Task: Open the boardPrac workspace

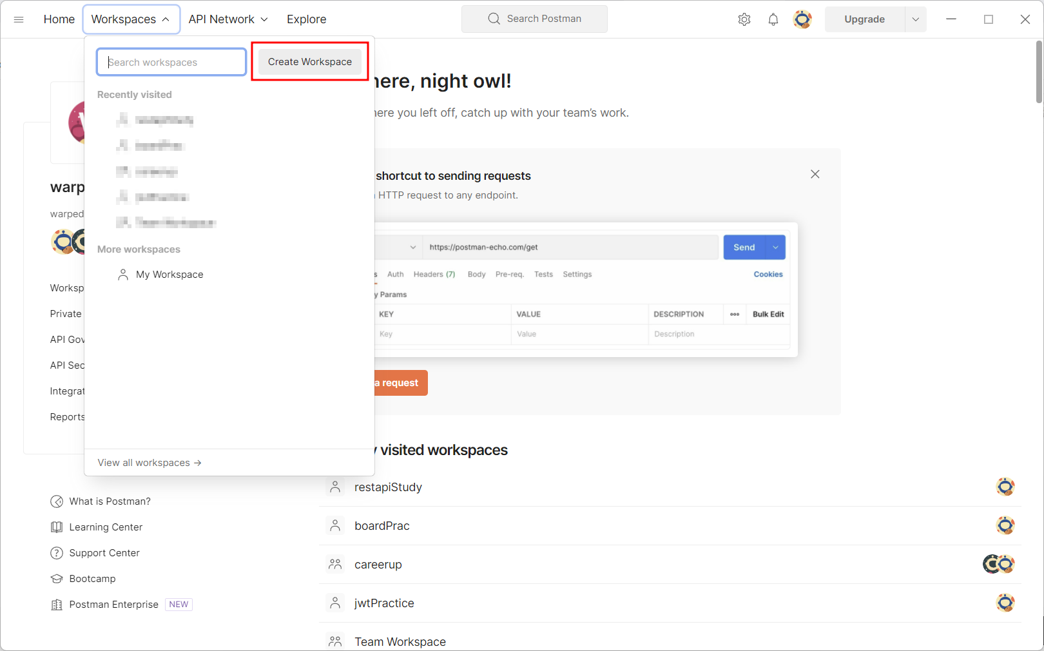Action: click(x=382, y=526)
